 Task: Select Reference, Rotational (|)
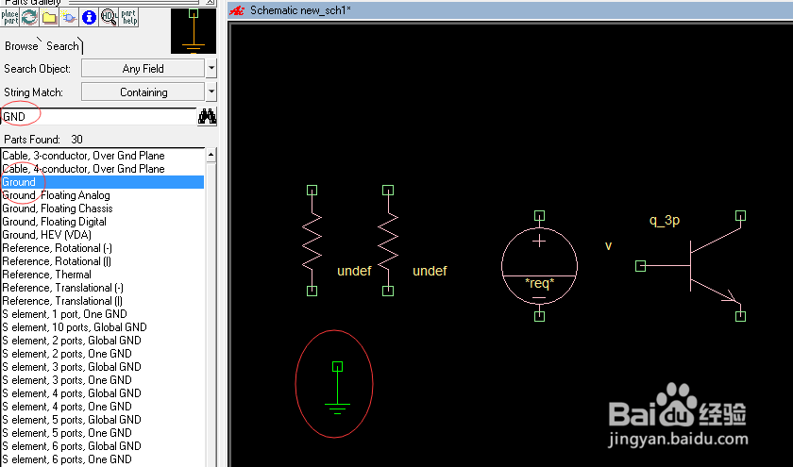103,261
